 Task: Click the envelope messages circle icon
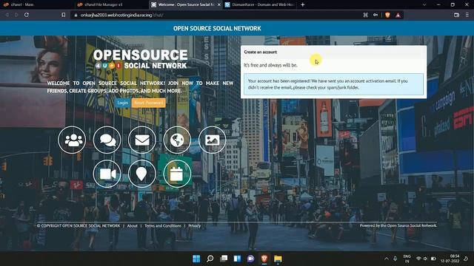(142, 140)
